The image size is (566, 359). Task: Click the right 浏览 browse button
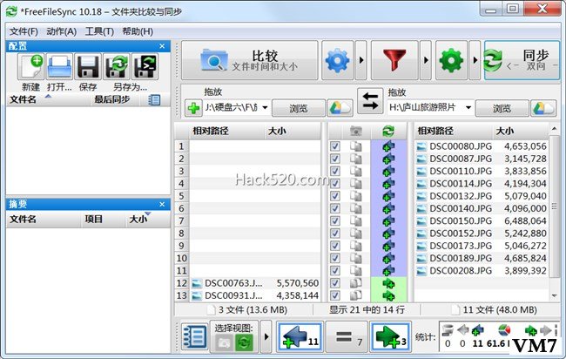point(502,108)
